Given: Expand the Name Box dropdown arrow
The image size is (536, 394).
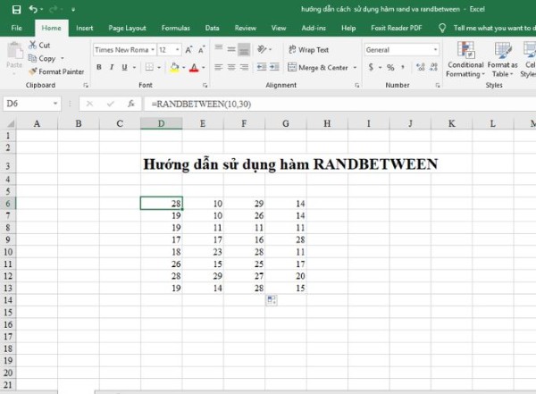Looking at the screenshot, I should pyautogui.click(x=77, y=104).
